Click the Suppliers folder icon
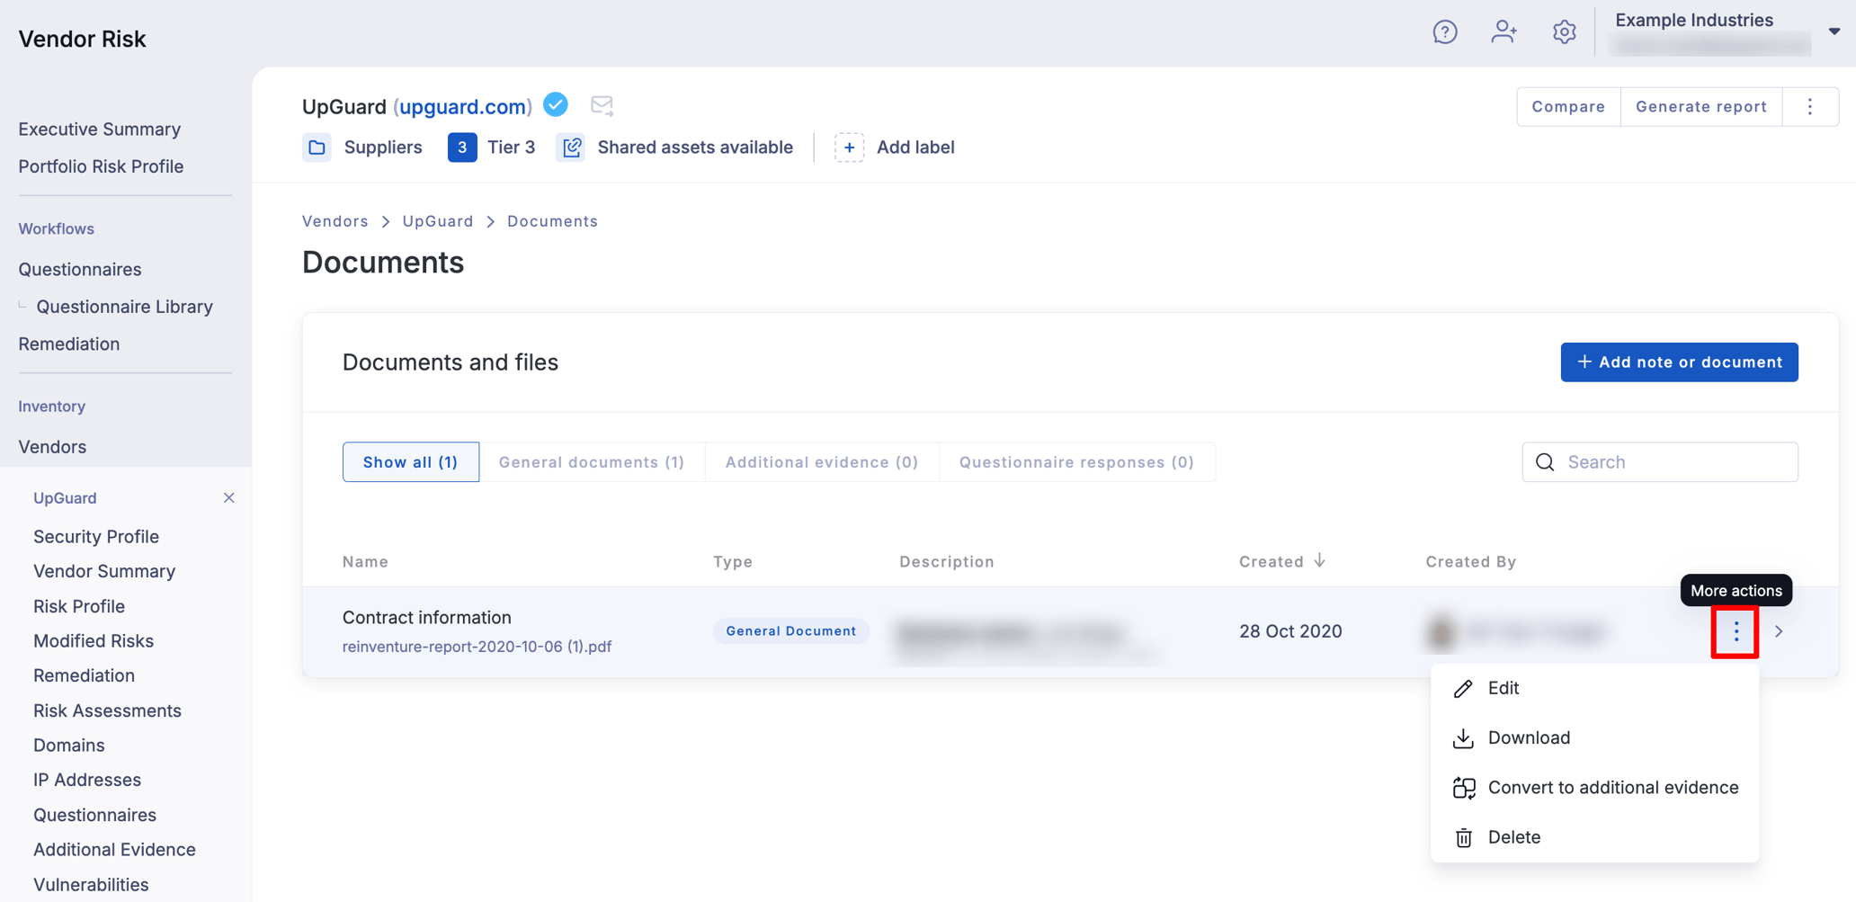 (x=317, y=147)
